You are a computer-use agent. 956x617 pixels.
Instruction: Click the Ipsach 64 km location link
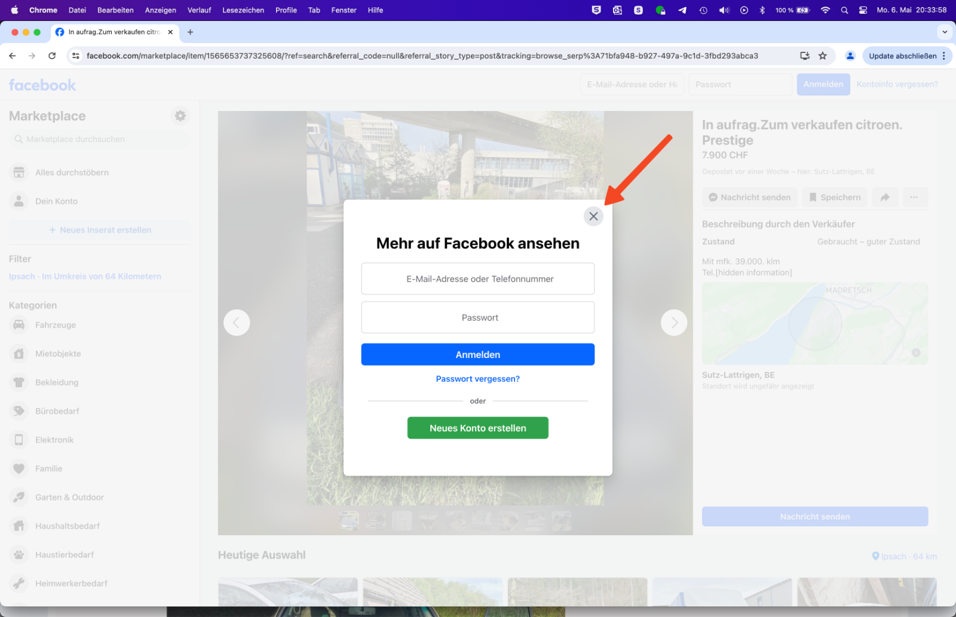(905, 556)
